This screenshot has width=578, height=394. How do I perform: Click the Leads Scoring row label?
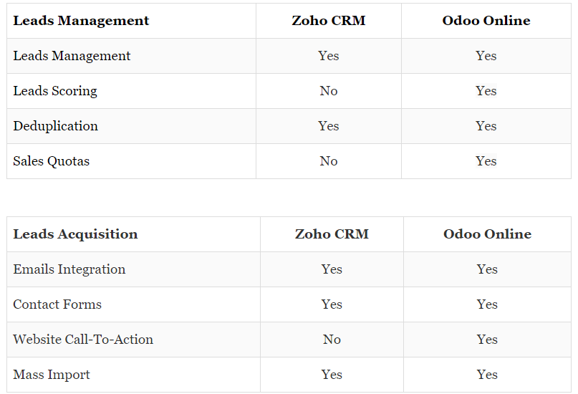[x=55, y=91]
